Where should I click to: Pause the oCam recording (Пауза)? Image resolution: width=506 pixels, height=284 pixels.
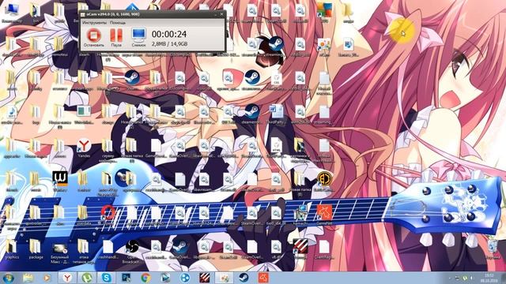pyautogui.click(x=116, y=37)
